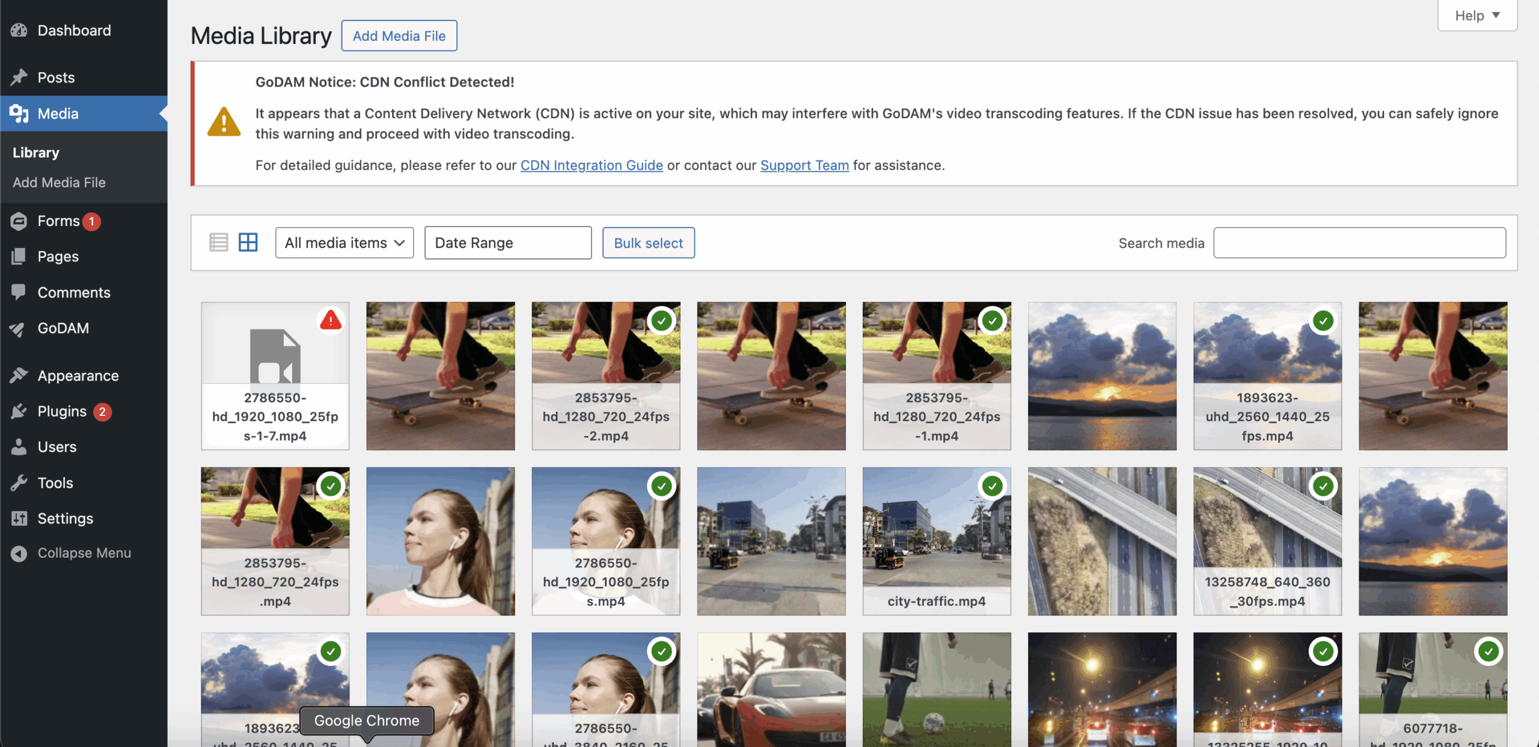
Task: Switch to grid view icon
Action: pyautogui.click(x=248, y=243)
